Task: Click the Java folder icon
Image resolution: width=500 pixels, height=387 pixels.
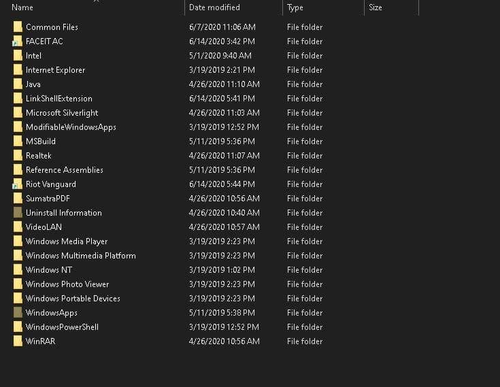Action: click(x=18, y=84)
